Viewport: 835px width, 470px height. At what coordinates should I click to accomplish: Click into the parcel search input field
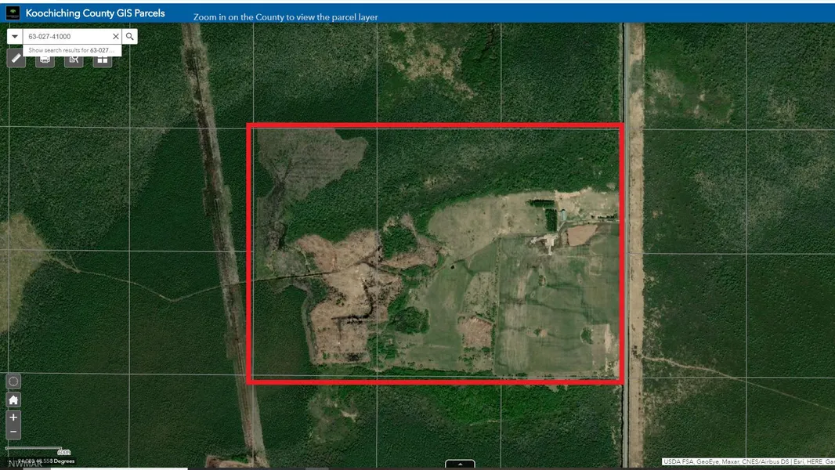tap(67, 37)
